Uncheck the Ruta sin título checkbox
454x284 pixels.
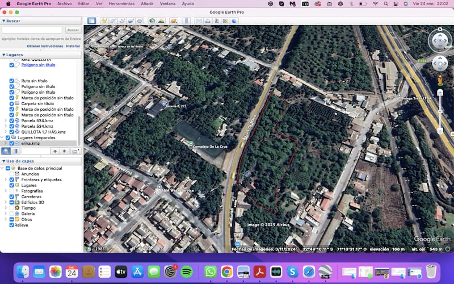11,81
